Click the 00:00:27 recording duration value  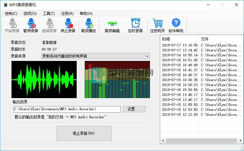[49, 49]
